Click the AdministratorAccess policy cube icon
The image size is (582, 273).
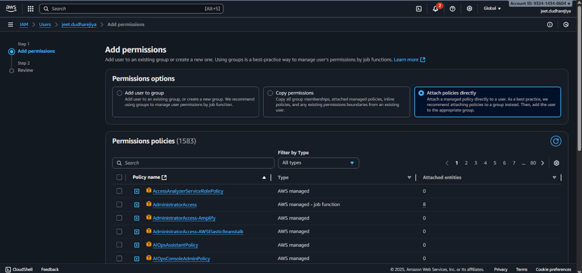[x=149, y=204]
